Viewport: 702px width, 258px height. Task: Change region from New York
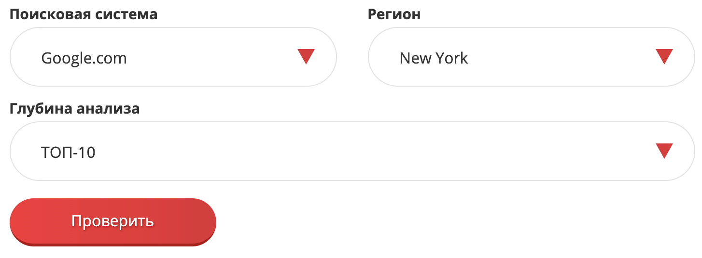pos(532,57)
